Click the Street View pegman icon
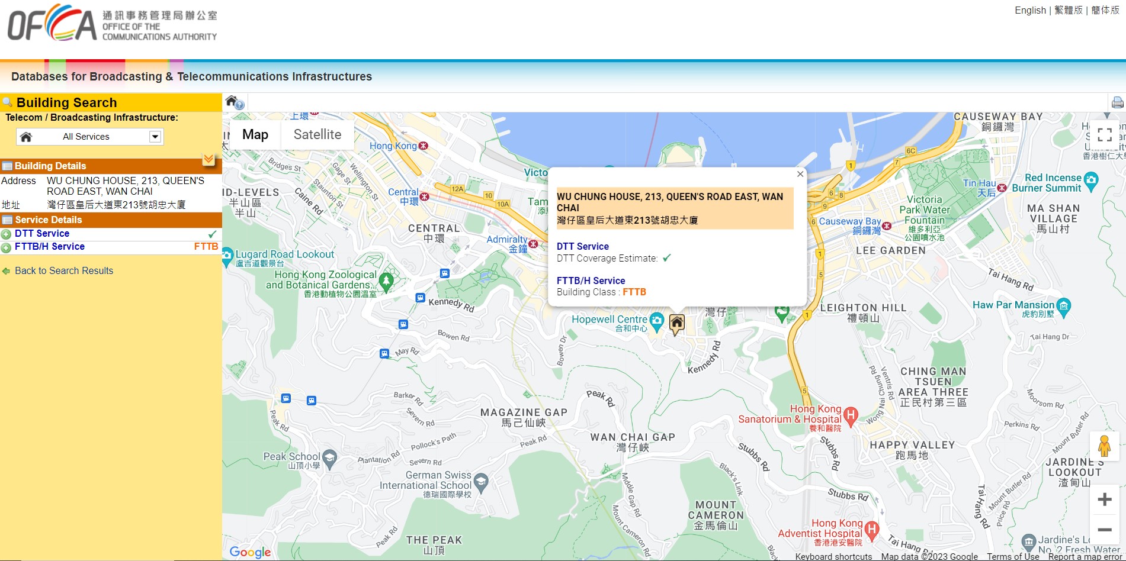Viewport: 1126px width, 561px height. [1104, 446]
